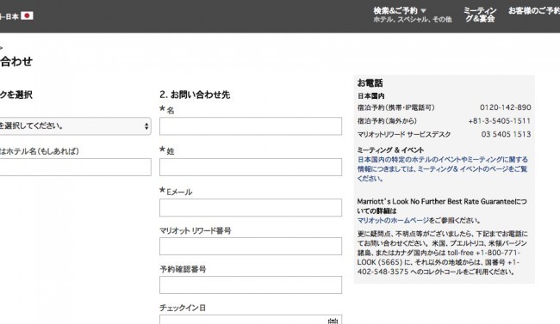Follow the ミーティング& イベント page link
Image resolution: width=560 pixels, height=324 pixels.
coord(442,169)
